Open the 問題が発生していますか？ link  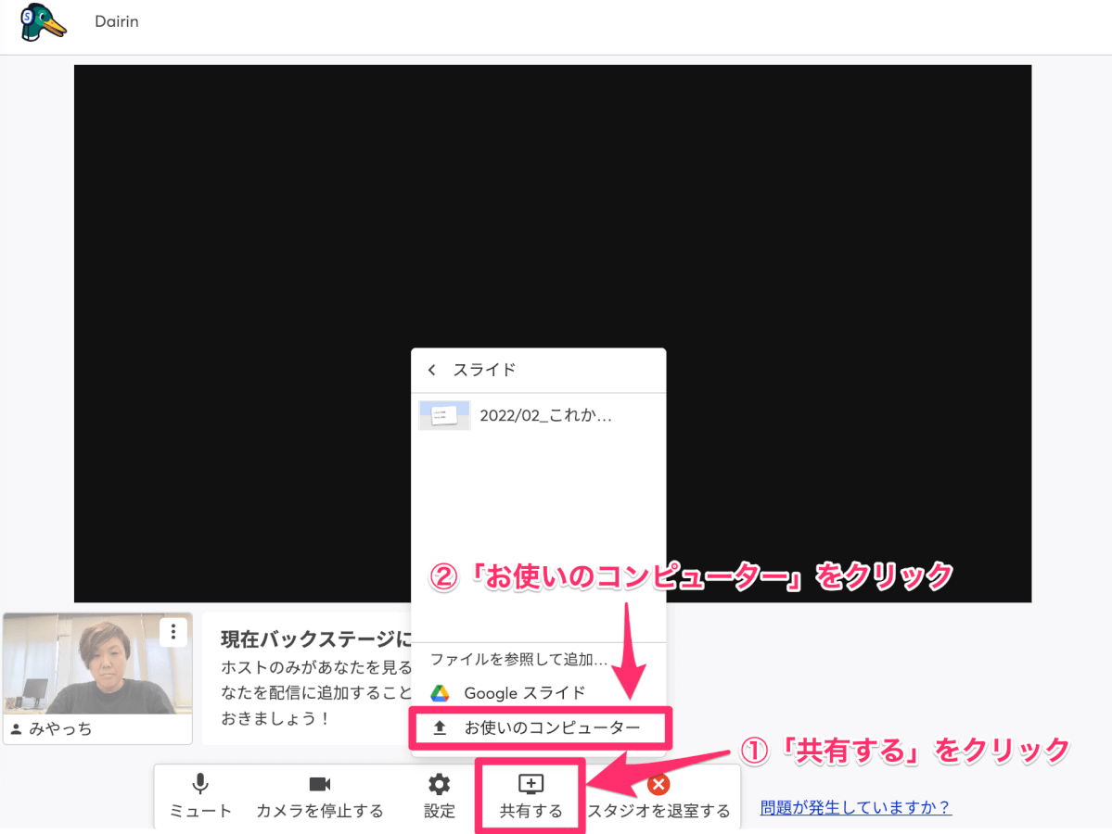coord(855,807)
